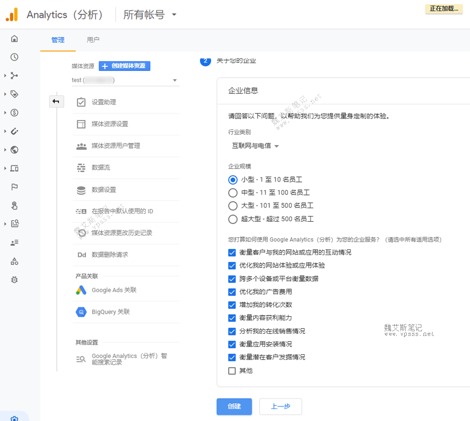The image size is (470, 421).
Task: Open 数据流 in property menu
Action: click(x=101, y=167)
